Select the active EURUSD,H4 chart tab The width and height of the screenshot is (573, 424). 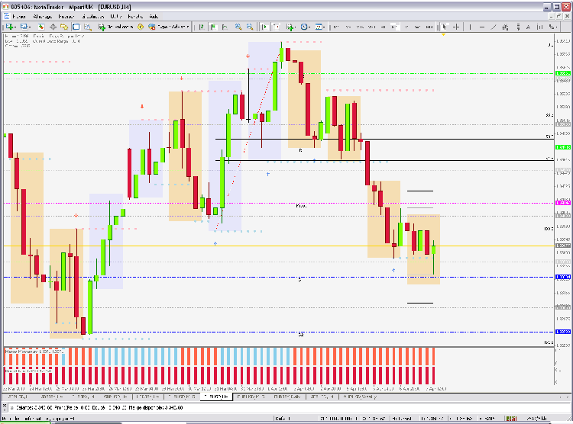[216, 397]
